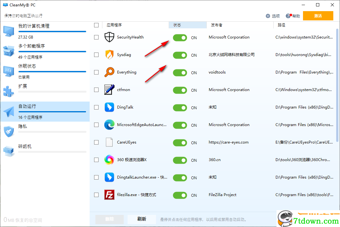This screenshot has height=227, width=340.
Task: Sort by 应用程序 column header
Action: [135, 25]
